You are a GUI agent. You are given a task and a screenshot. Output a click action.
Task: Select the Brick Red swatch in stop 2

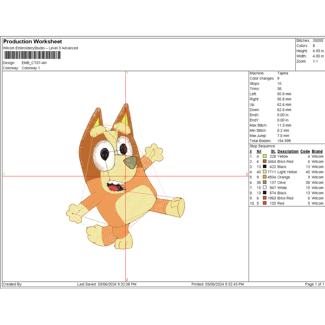coord(265,162)
